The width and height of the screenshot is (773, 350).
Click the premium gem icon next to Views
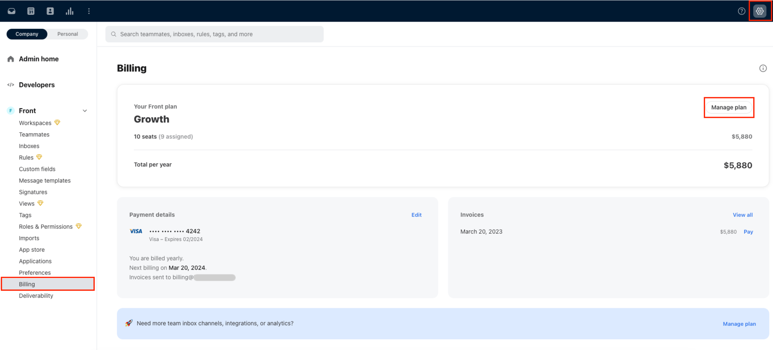(x=40, y=203)
